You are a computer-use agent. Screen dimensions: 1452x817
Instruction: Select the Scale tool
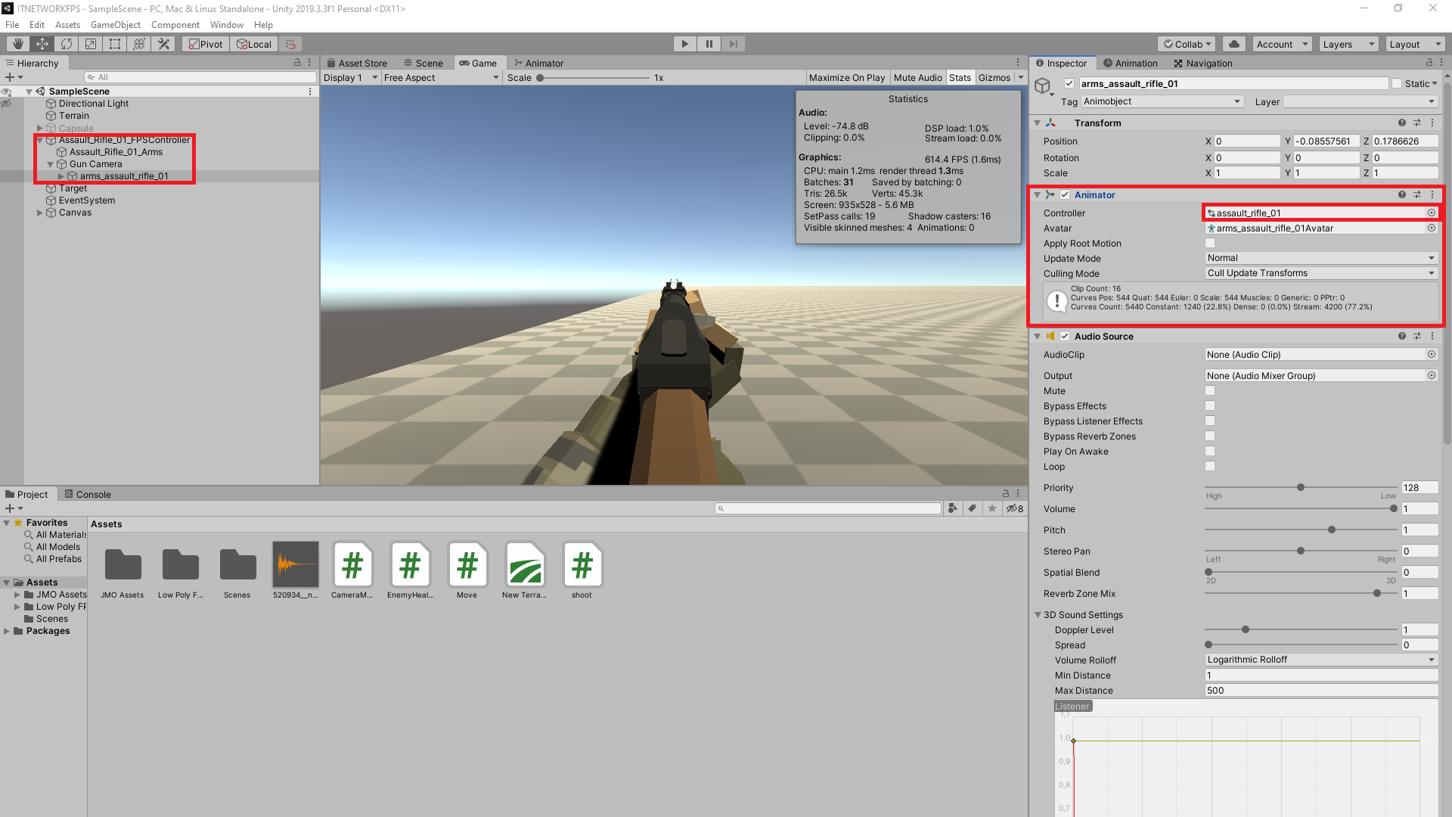(x=91, y=43)
